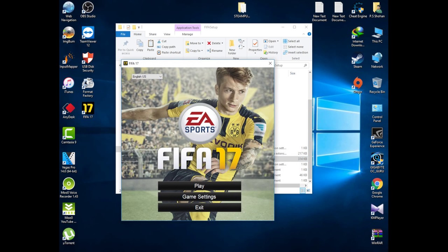The height and width of the screenshot is (252, 448).
Task: Select the USB Disk Security desktop icon
Action: tap(88, 62)
